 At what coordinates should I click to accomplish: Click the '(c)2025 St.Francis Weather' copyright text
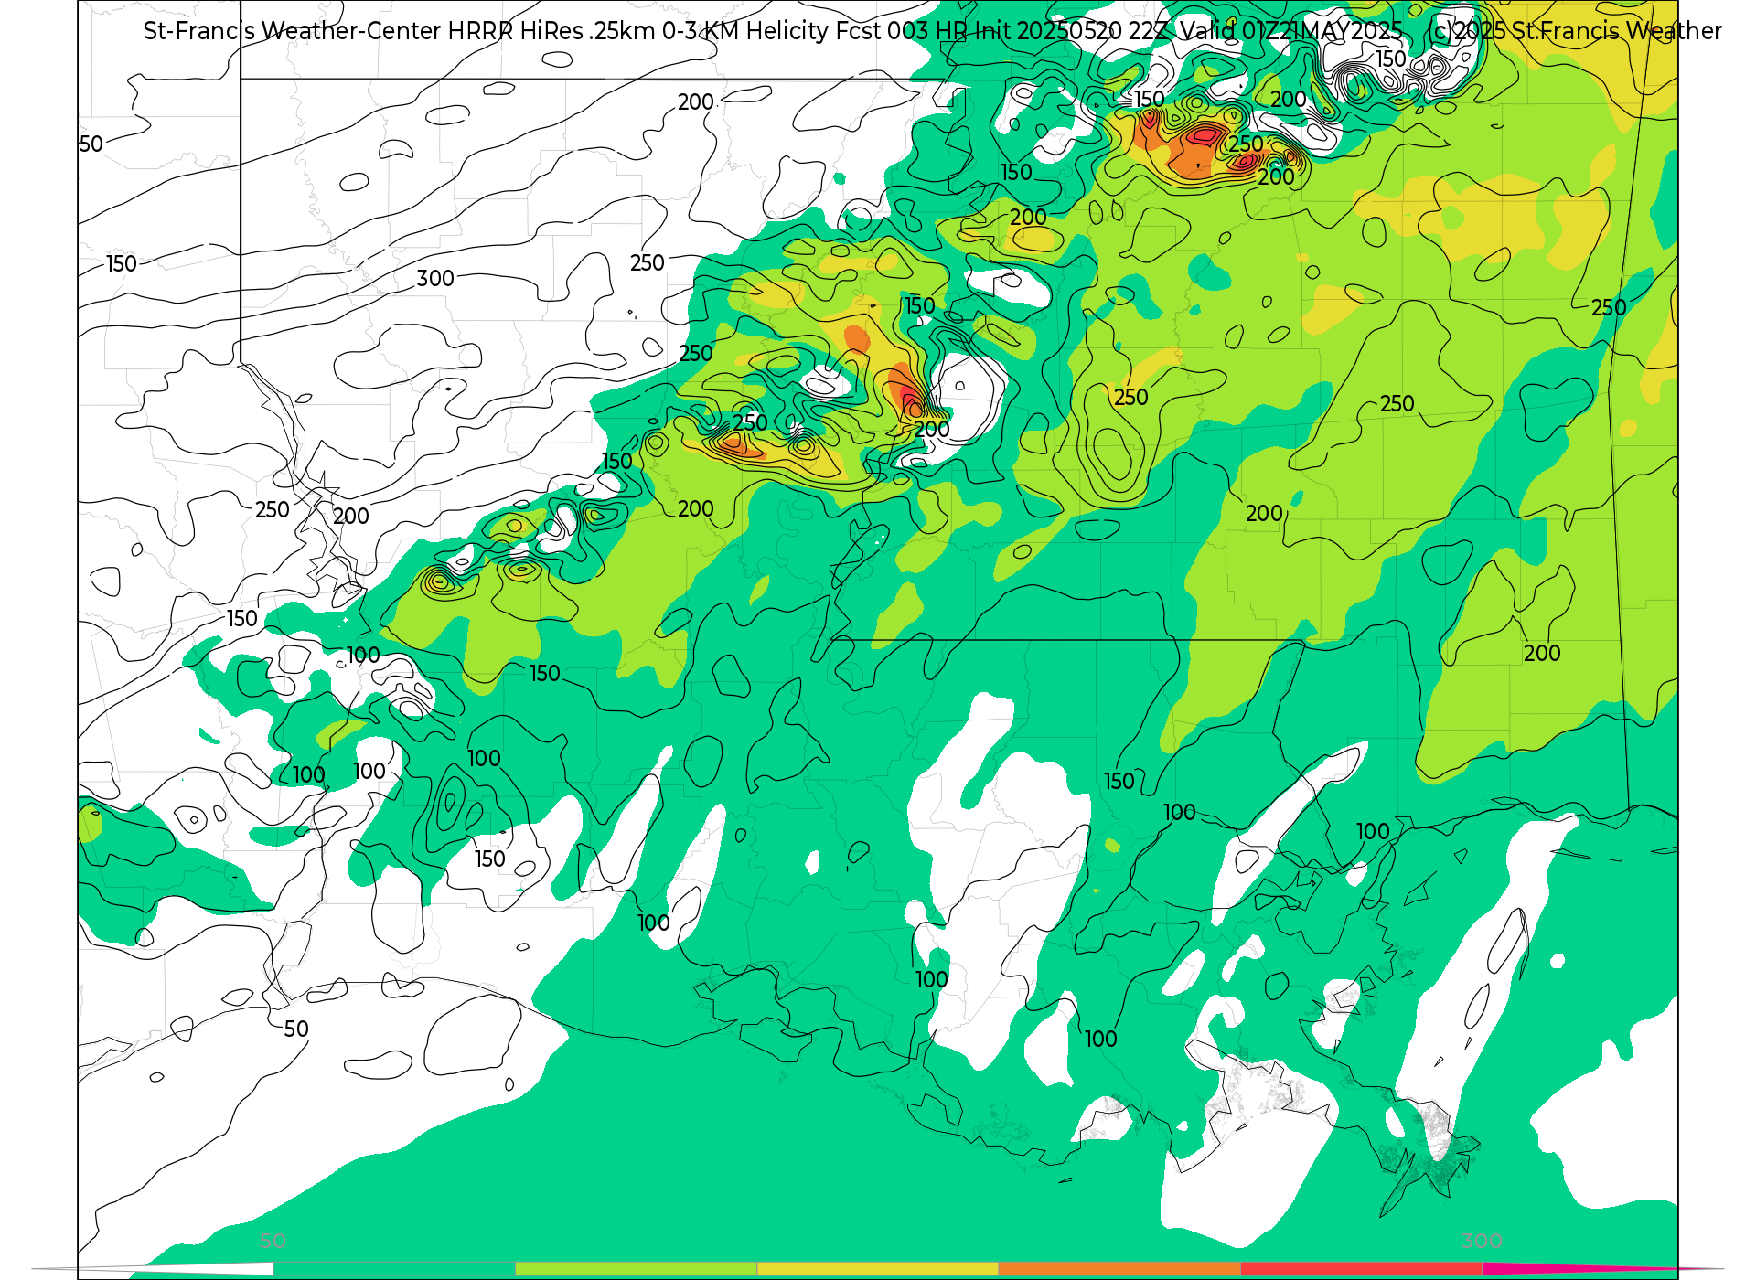(x=1574, y=31)
